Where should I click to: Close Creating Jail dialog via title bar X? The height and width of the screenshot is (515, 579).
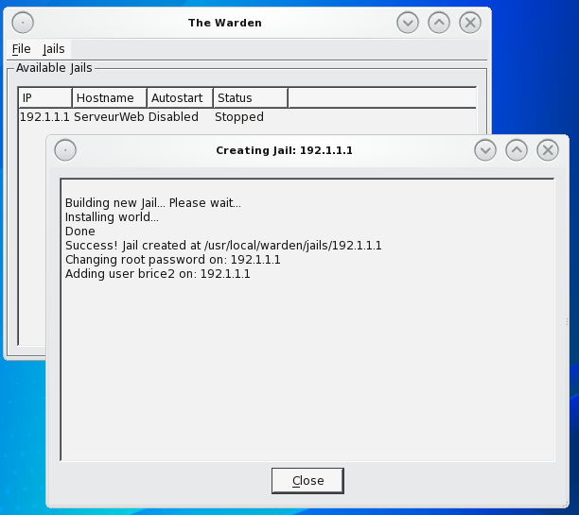click(548, 150)
